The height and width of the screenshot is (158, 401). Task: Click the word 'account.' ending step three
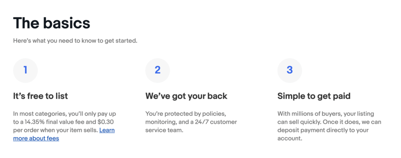290,138
